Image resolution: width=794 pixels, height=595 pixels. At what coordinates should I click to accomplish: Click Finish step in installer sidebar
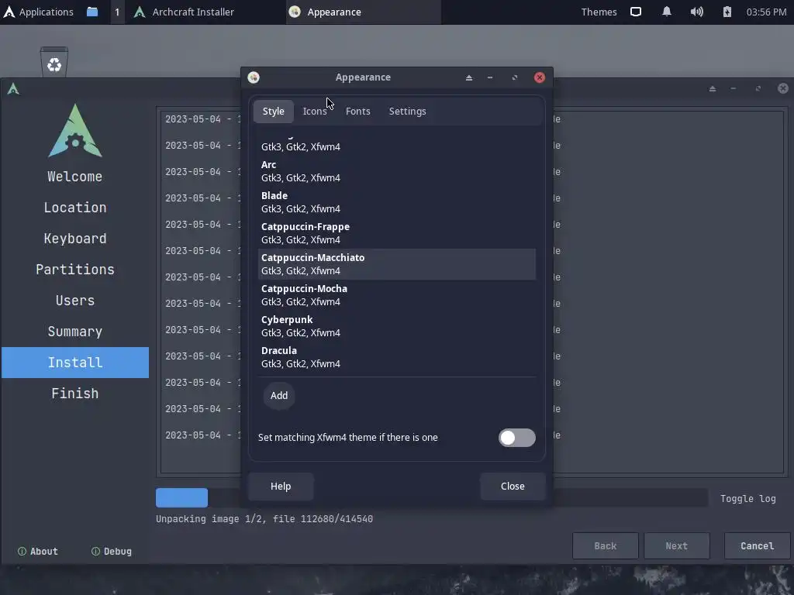click(75, 393)
